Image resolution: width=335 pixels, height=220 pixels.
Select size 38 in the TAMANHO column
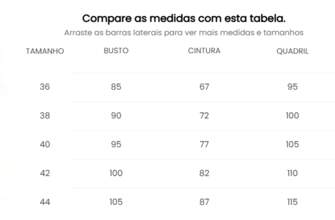[45, 116]
